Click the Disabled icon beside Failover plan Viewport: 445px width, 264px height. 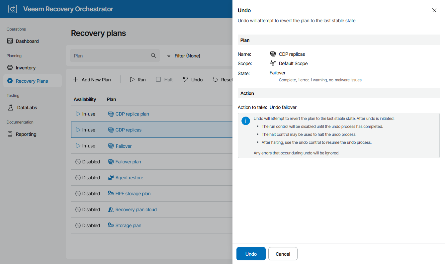point(77,161)
